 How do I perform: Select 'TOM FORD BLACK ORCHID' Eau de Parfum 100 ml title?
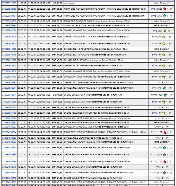(x=97, y=21)
